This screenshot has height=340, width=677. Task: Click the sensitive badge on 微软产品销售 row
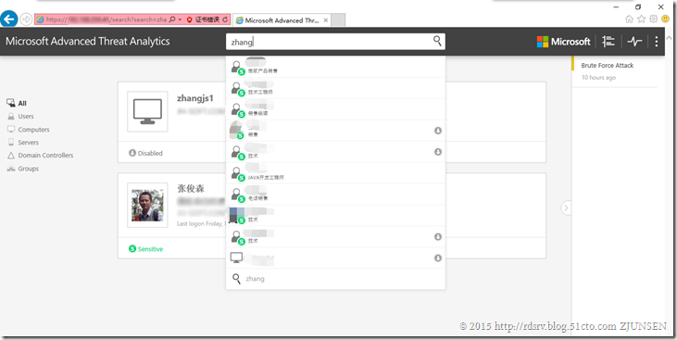tap(242, 71)
